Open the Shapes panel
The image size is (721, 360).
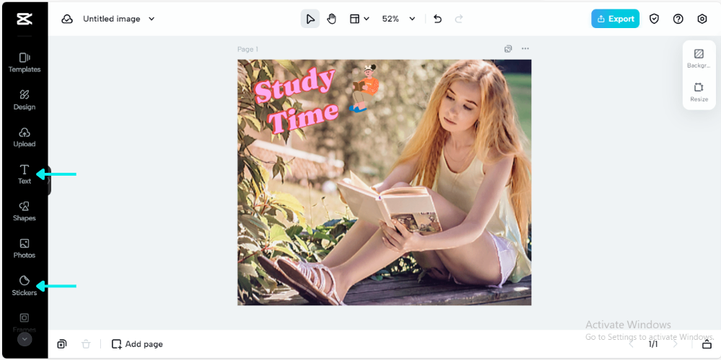pyautogui.click(x=25, y=211)
